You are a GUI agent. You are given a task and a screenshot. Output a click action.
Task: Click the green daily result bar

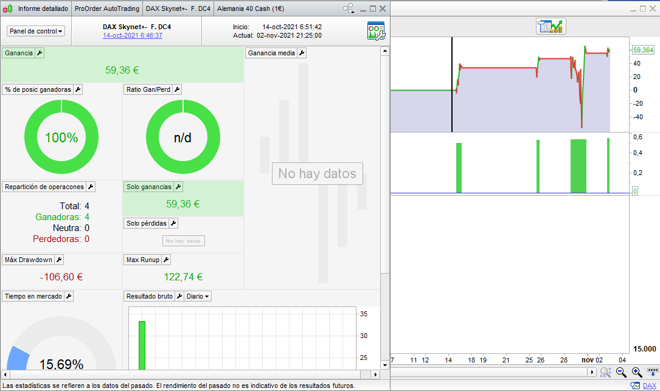(x=142, y=345)
